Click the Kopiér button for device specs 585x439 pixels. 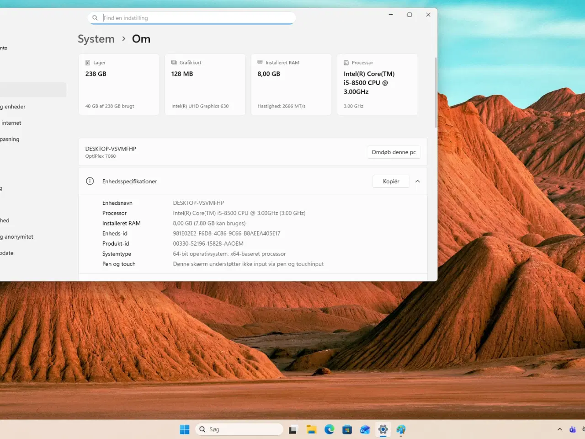point(391,181)
